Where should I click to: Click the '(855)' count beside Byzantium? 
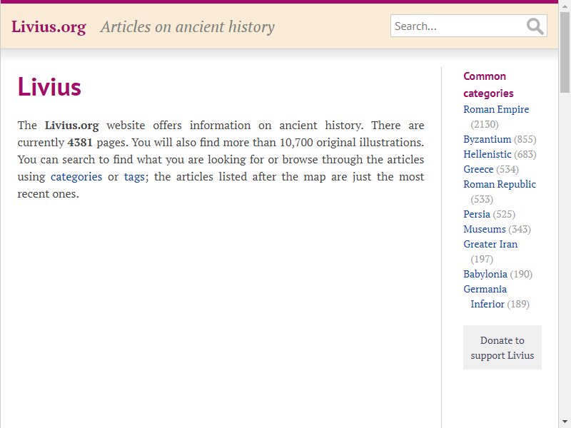pyautogui.click(x=525, y=139)
